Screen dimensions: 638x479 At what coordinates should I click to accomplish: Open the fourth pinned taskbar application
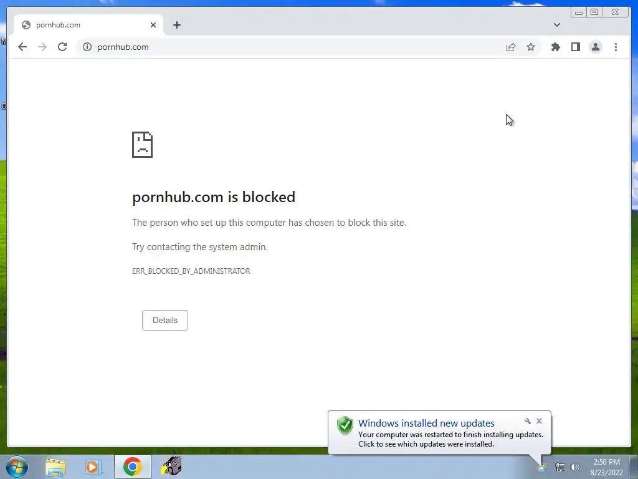[x=171, y=467]
